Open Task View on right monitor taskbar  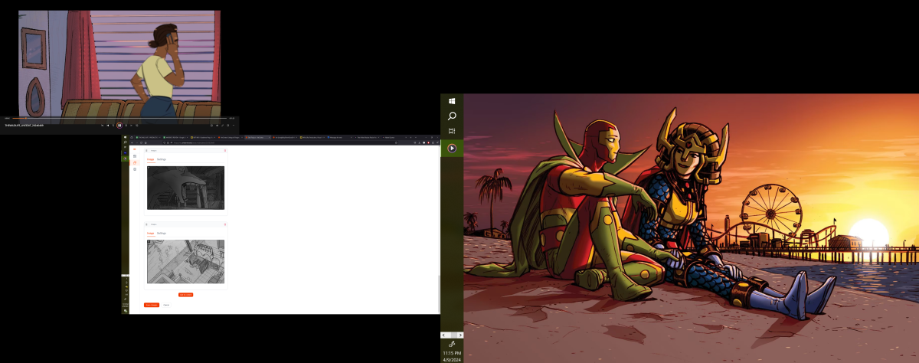(x=453, y=131)
